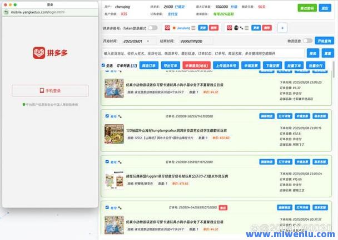Click the green 每笔20%返利 text
This screenshot has height=240, width=338.
click(x=223, y=14)
